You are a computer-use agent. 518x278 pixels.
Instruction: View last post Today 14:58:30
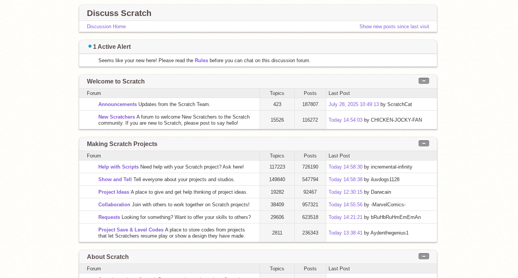click(345, 167)
